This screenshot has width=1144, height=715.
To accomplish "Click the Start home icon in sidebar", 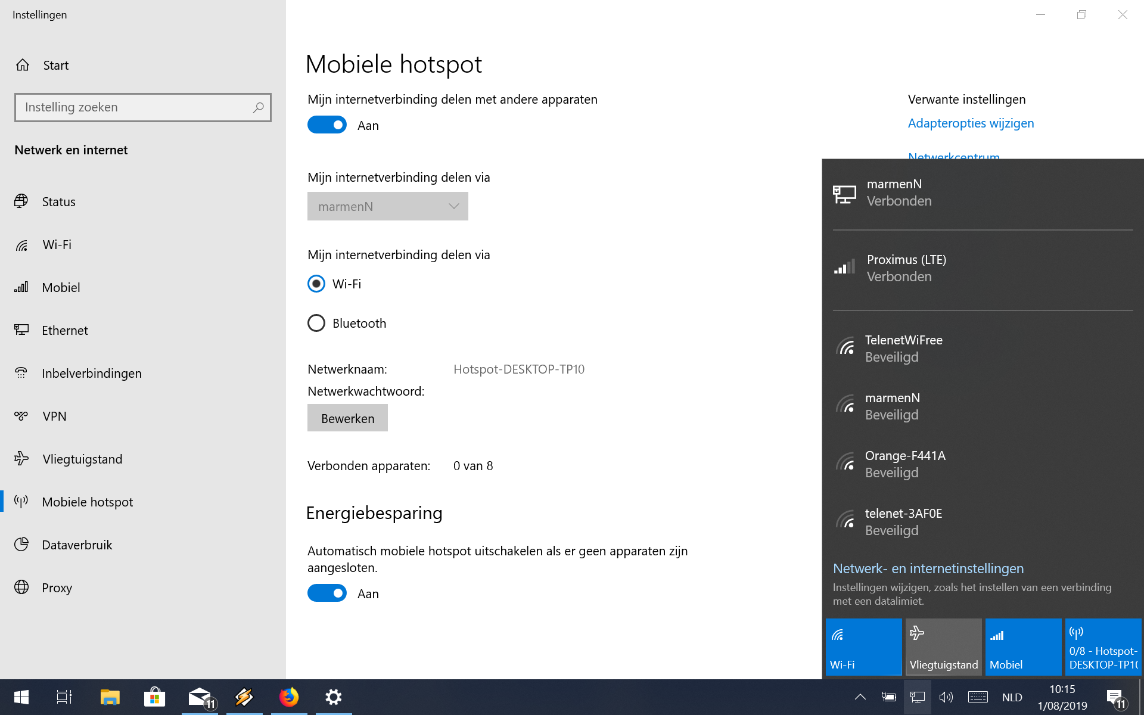I will tap(23, 65).
